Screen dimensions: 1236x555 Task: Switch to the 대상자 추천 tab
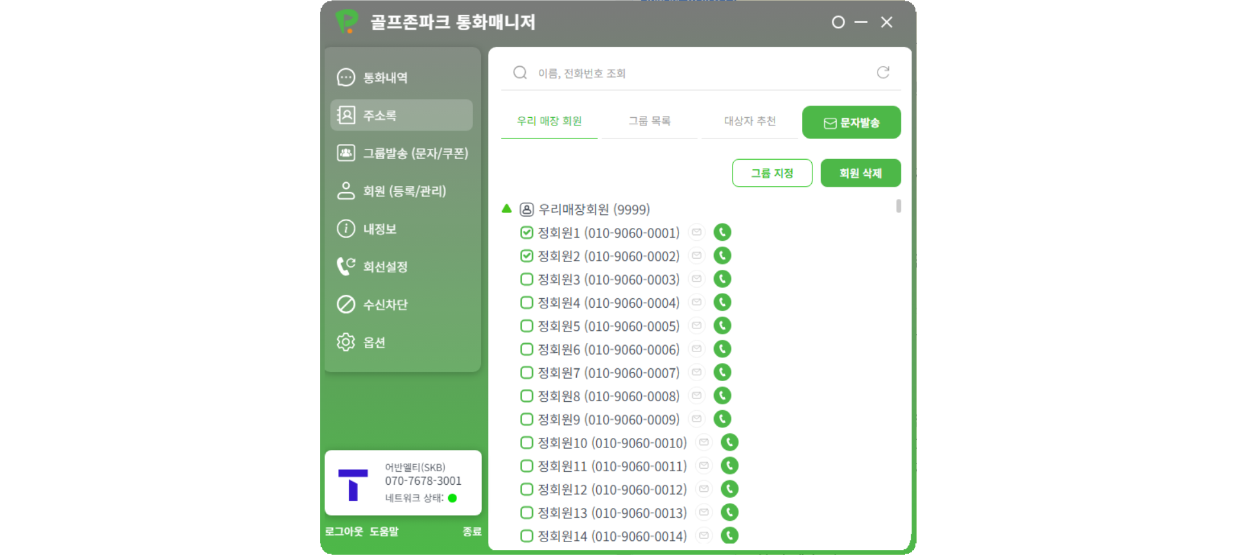pyautogui.click(x=749, y=121)
